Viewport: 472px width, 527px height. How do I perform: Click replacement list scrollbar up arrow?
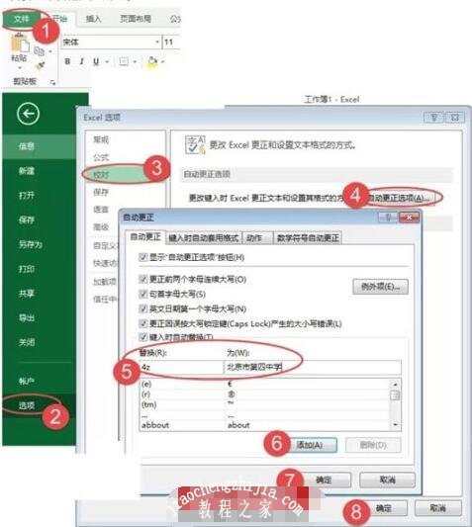[395, 384]
